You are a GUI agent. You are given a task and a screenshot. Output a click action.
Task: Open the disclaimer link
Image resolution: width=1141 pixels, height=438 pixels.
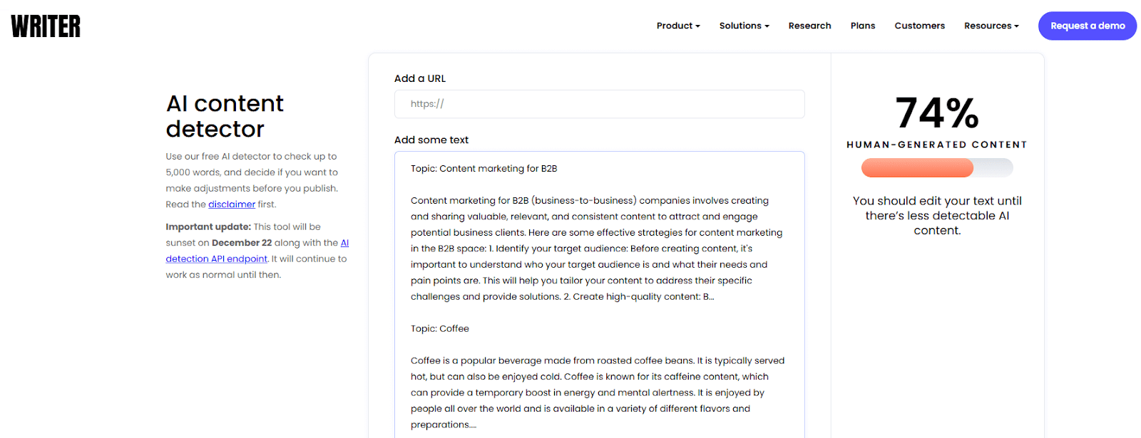[232, 204]
